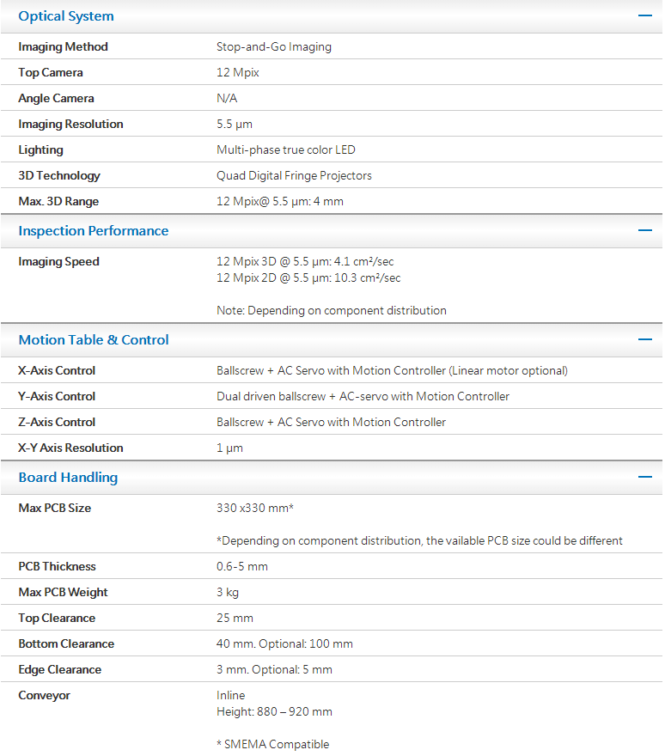
Task: Click the blue Inline conveyor text
Action: (230, 695)
